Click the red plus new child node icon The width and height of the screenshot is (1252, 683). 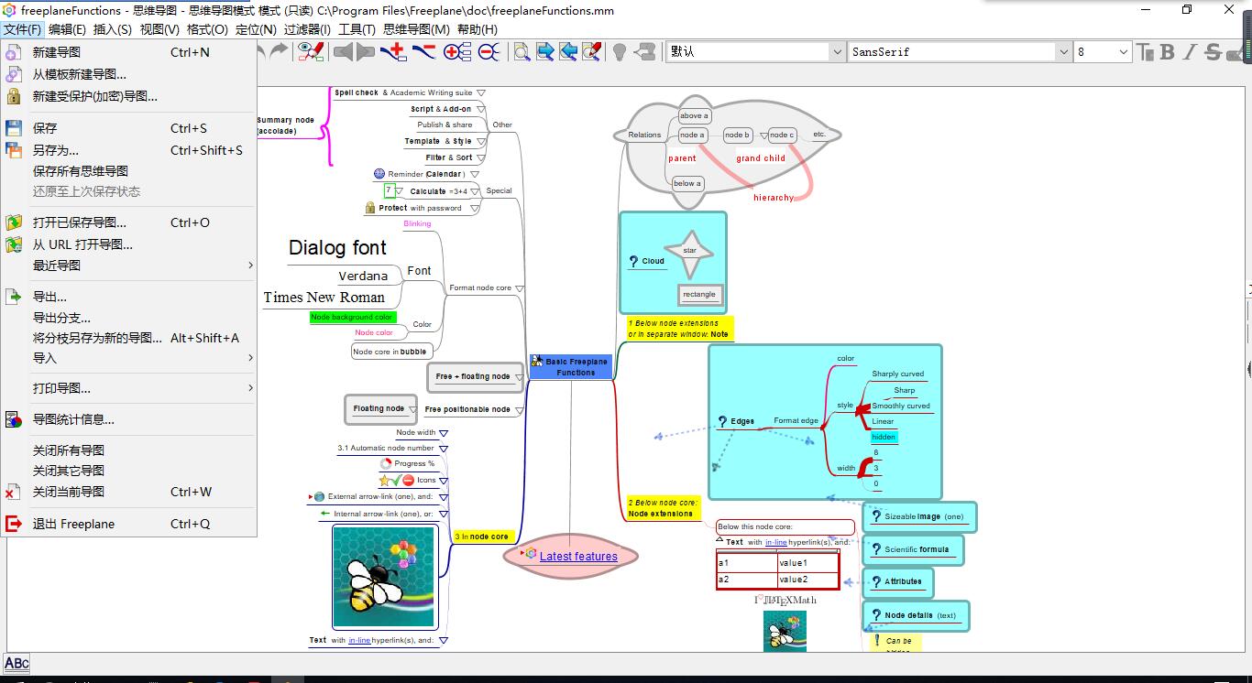[394, 52]
